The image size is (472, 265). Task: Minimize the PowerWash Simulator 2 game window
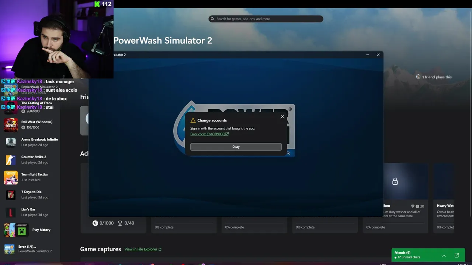click(367, 55)
